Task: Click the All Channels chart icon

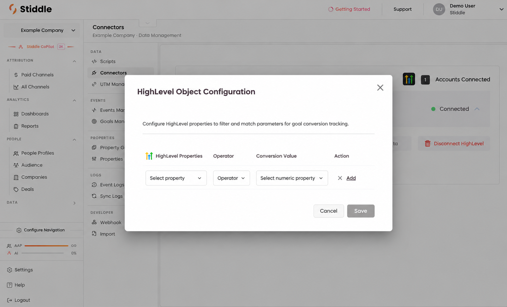Action: 16,87
